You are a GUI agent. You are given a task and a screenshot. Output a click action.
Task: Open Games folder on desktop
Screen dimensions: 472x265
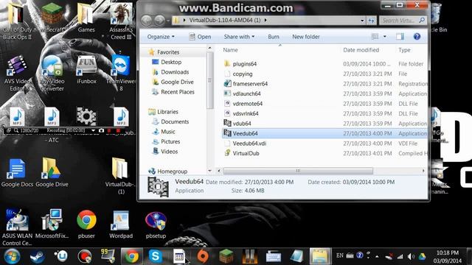tap(86, 18)
